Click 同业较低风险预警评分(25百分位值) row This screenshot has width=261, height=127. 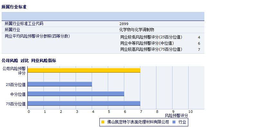click(160, 37)
